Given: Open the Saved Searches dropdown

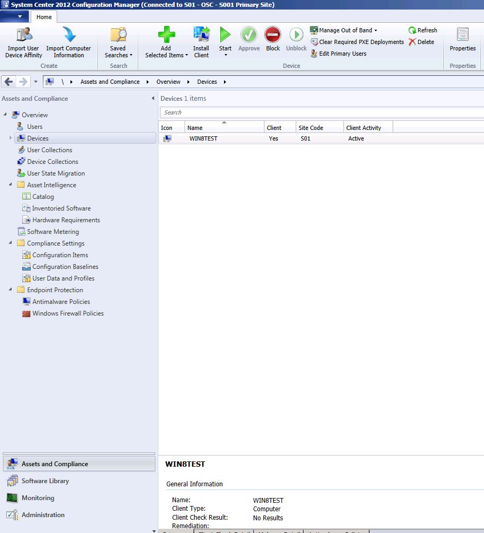Looking at the screenshot, I should pos(118,55).
